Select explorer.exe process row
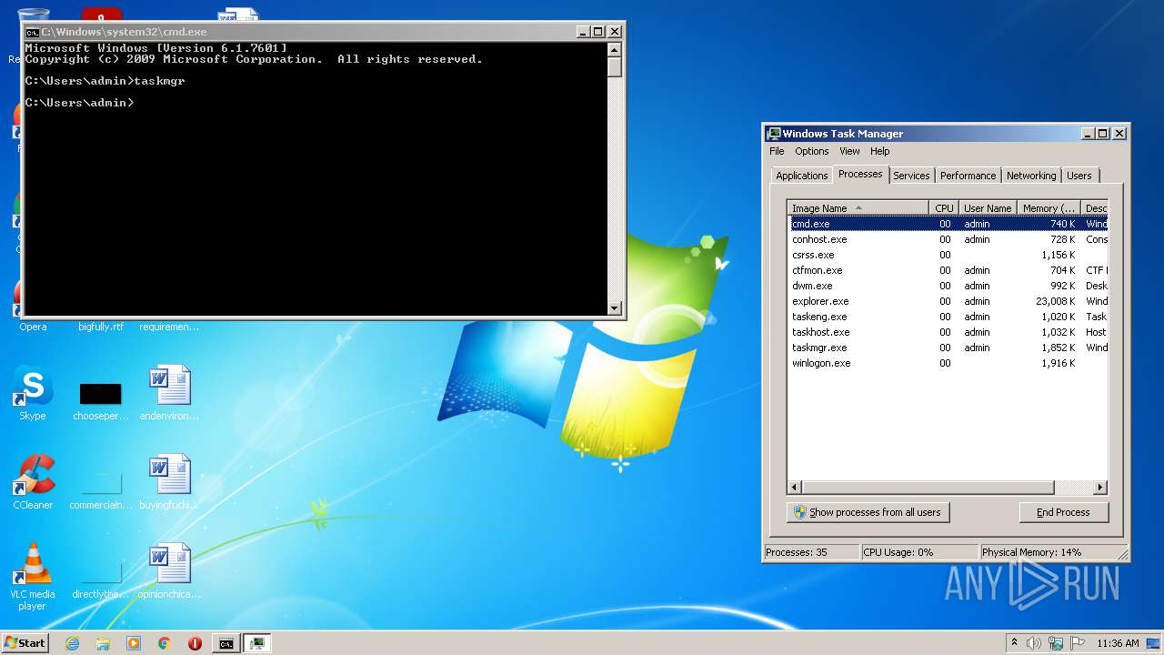The image size is (1164, 655). (x=948, y=301)
